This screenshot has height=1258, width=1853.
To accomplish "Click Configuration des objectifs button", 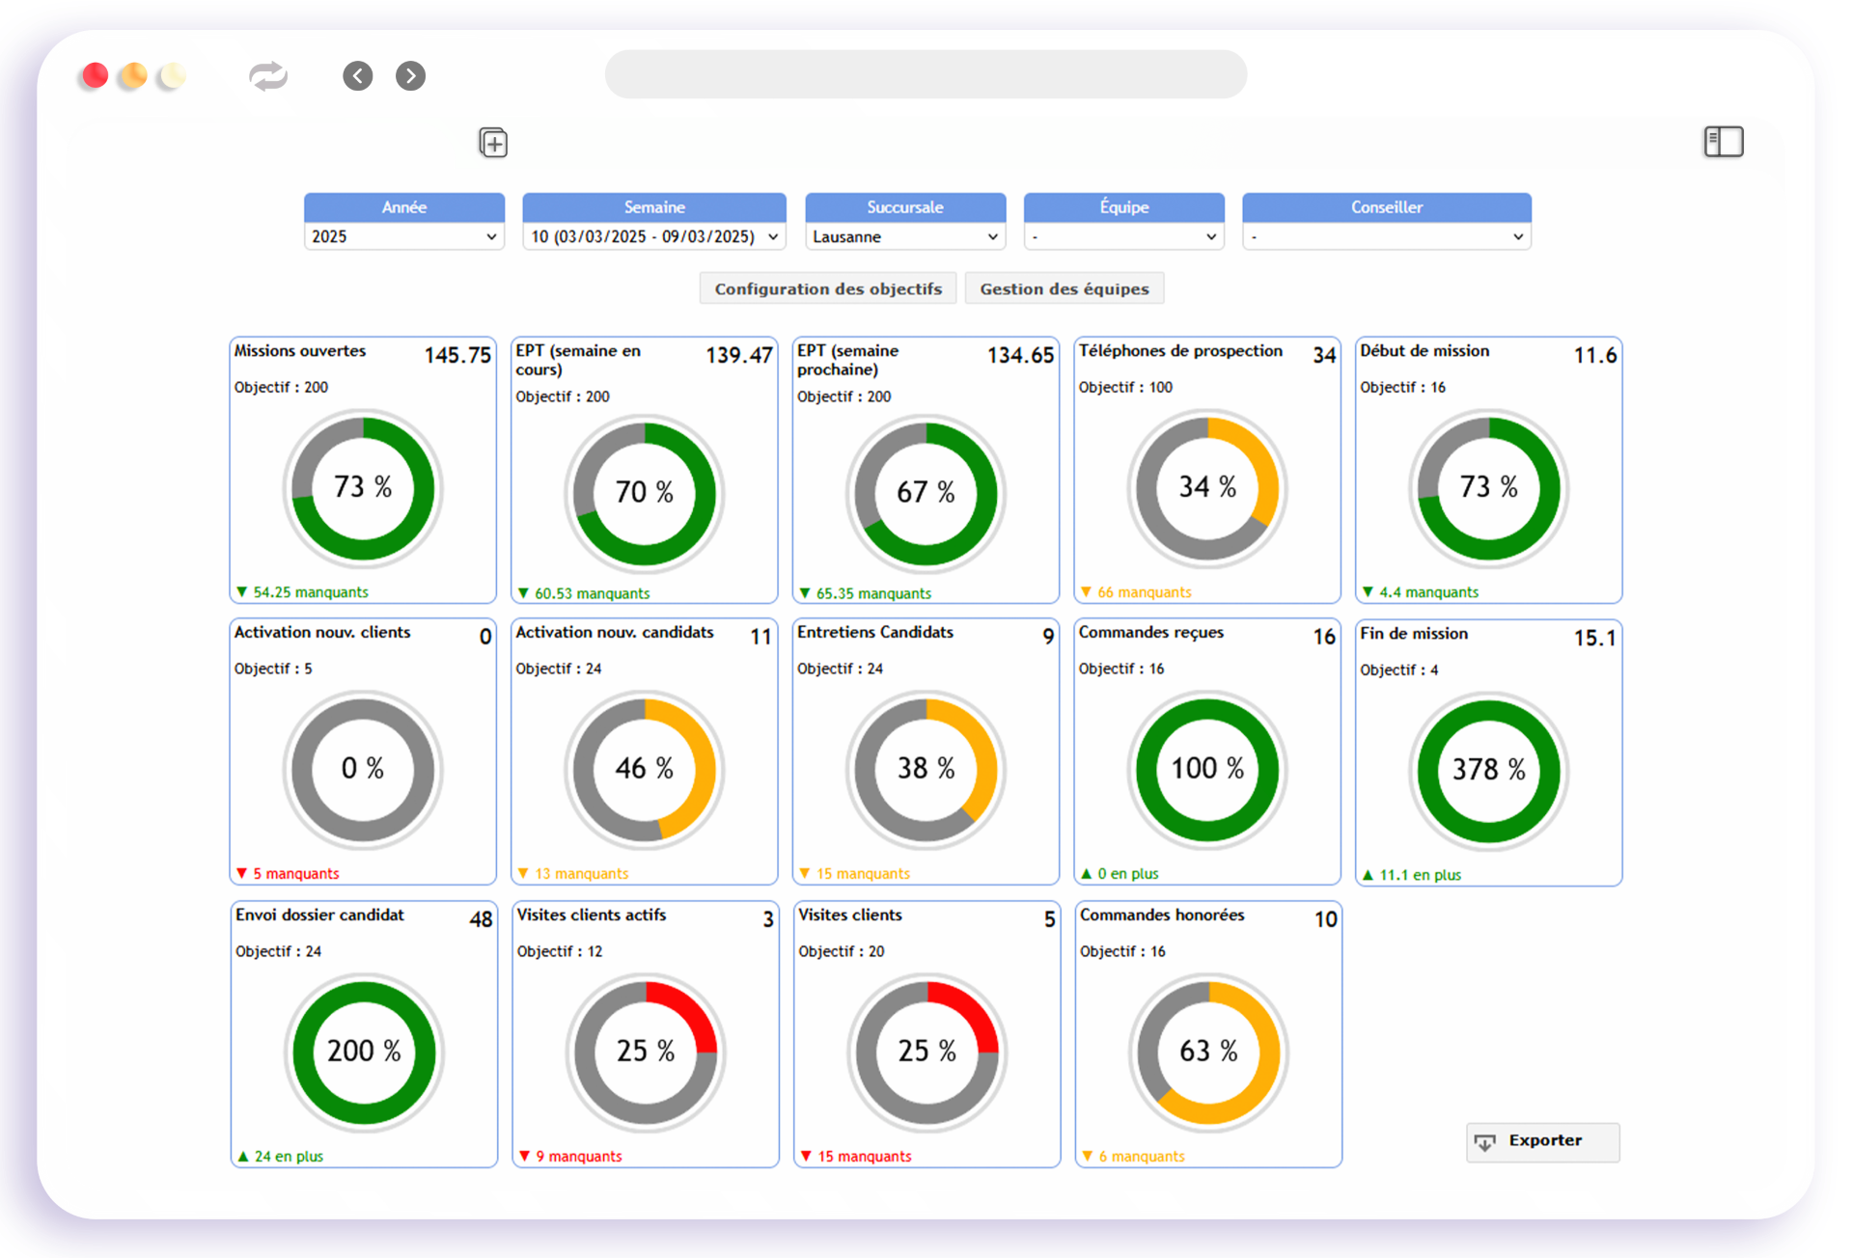I will point(828,288).
